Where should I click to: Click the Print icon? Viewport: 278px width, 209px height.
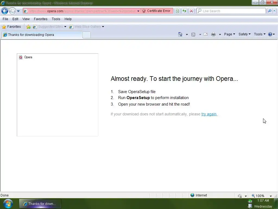click(x=213, y=34)
